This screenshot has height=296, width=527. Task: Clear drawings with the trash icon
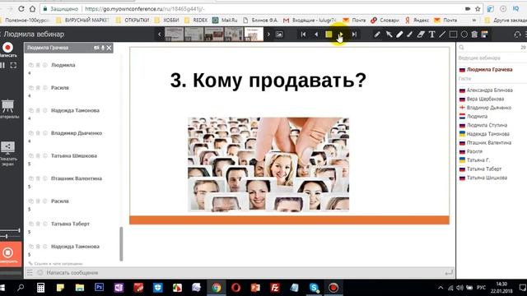474,35
